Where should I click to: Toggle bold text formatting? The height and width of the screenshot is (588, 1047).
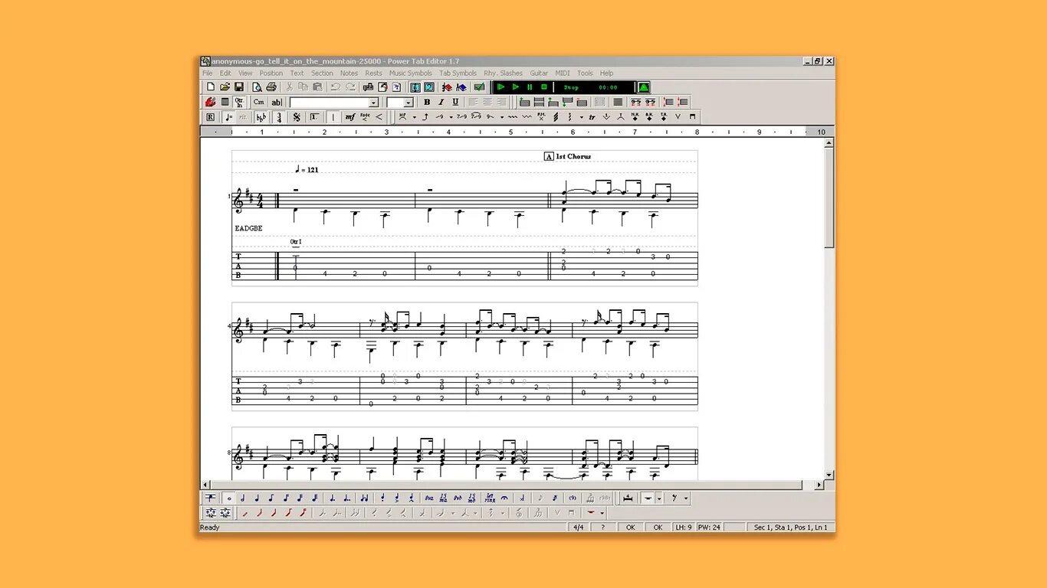point(427,102)
